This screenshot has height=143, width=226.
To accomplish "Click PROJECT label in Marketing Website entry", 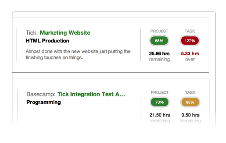I will (159, 31).
